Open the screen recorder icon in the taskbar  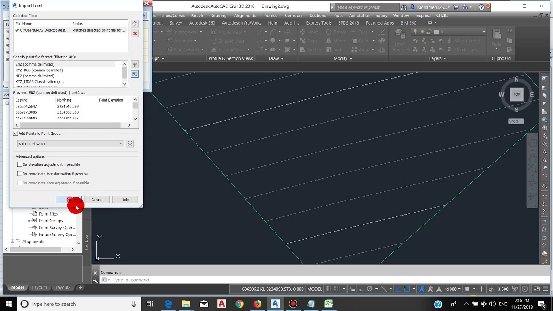tap(293, 304)
